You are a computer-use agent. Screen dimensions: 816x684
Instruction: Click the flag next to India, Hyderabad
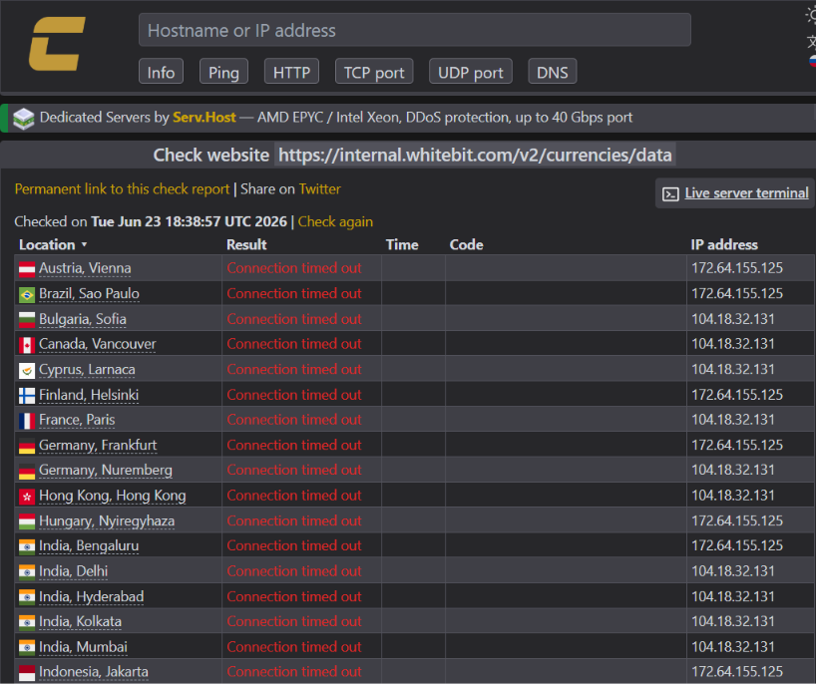27,597
